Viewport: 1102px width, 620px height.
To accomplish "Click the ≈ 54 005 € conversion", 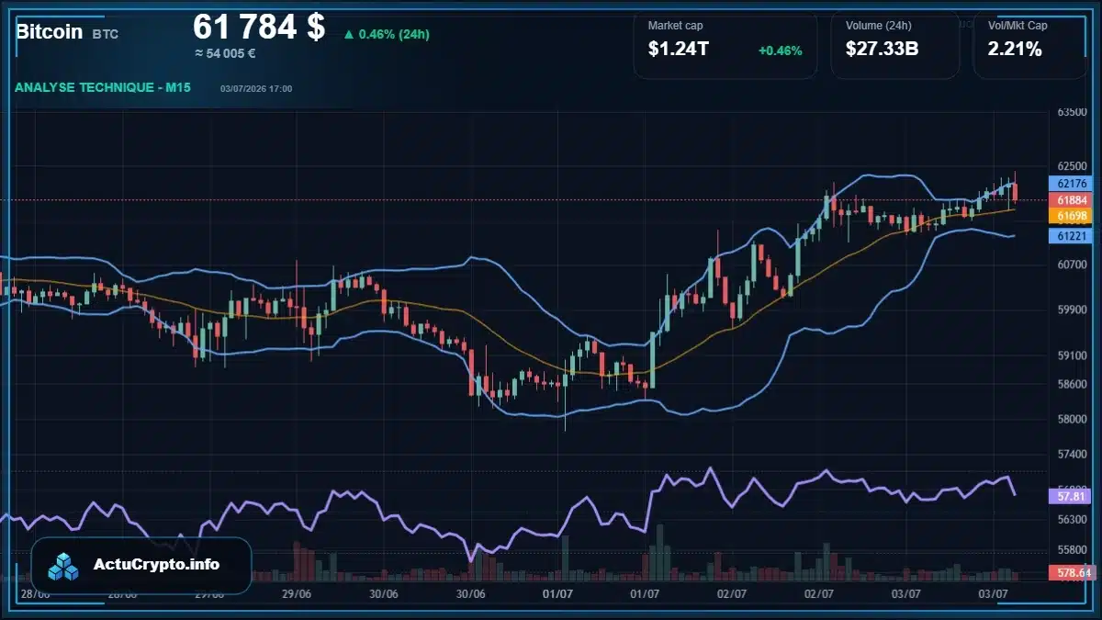I will click(225, 53).
